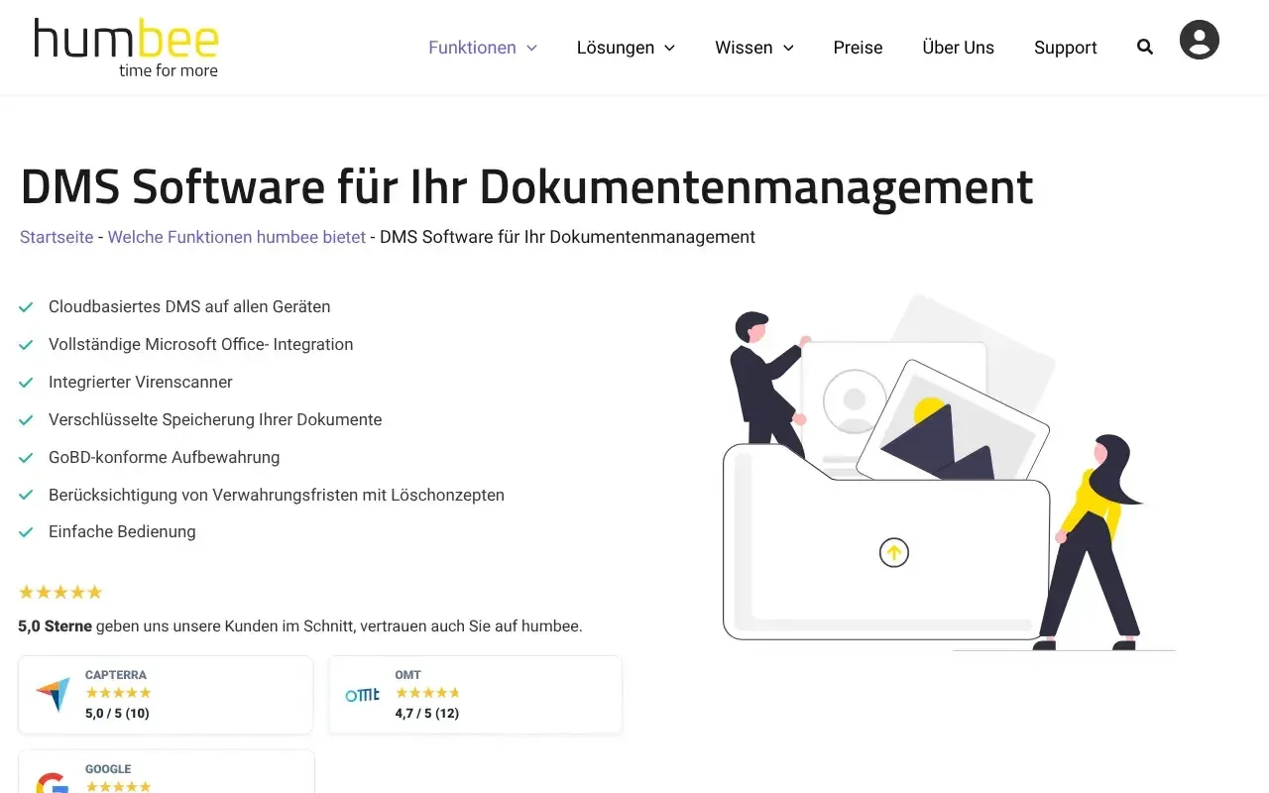Image resolution: width=1269 pixels, height=793 pixels.
Task: Expand the Lösungen dropdown menu
Action: coord(626,48)
